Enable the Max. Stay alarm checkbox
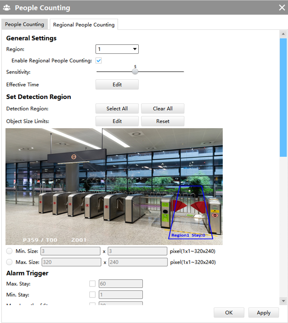 click(93, 284)
